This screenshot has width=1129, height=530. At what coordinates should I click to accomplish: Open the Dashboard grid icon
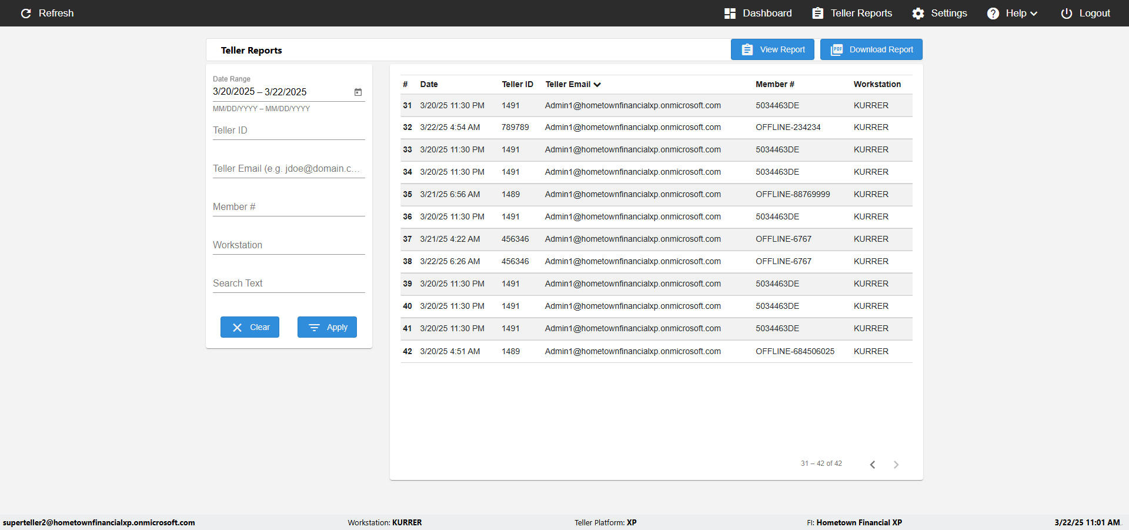tap(730, 13)
